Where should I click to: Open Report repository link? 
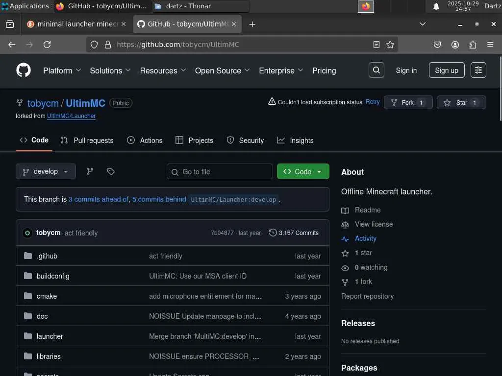click(367, 296)
